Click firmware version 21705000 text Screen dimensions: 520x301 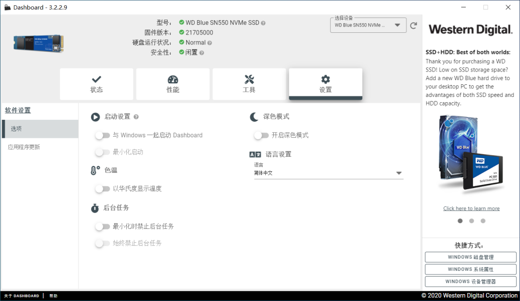pyautogui.click(x=200, y=32)
